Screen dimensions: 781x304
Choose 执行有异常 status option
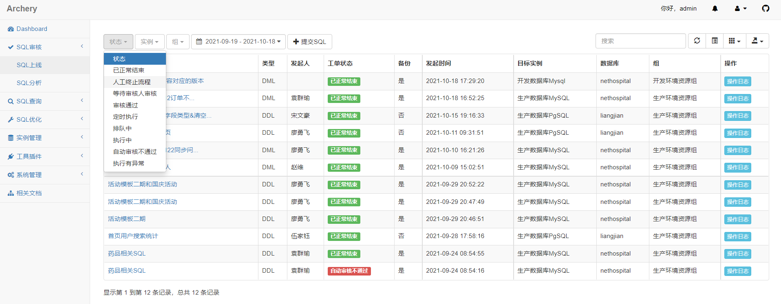click(128, 164)
